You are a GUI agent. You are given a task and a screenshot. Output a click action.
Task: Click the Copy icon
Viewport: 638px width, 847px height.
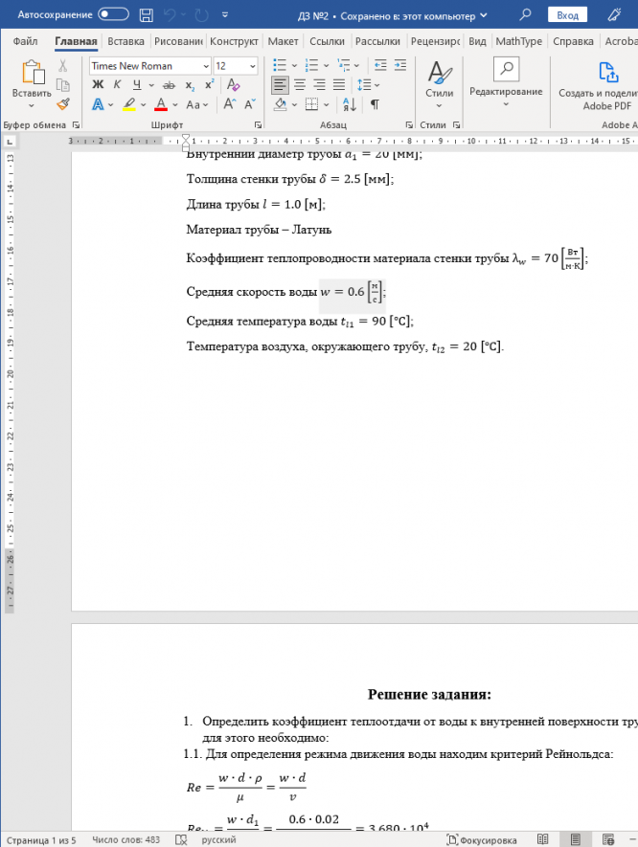[x=62, y=85]
